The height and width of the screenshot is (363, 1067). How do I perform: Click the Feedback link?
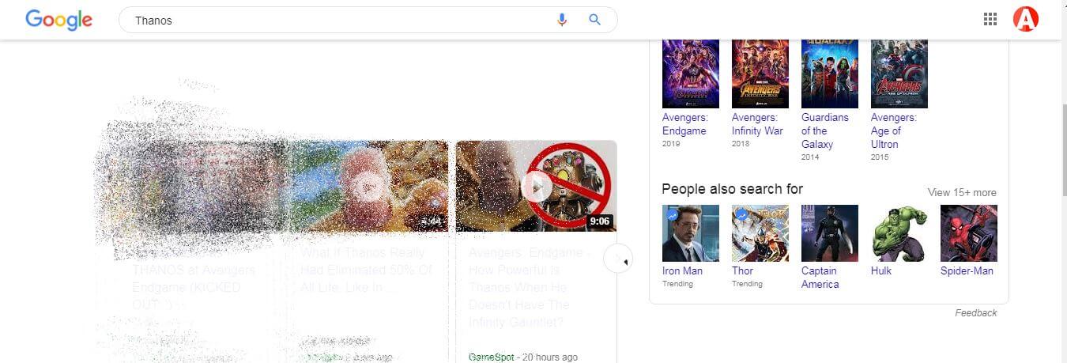coord(976,312)
